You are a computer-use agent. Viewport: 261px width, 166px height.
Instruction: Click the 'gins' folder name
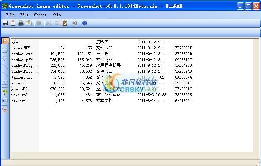tap(16, 42)
